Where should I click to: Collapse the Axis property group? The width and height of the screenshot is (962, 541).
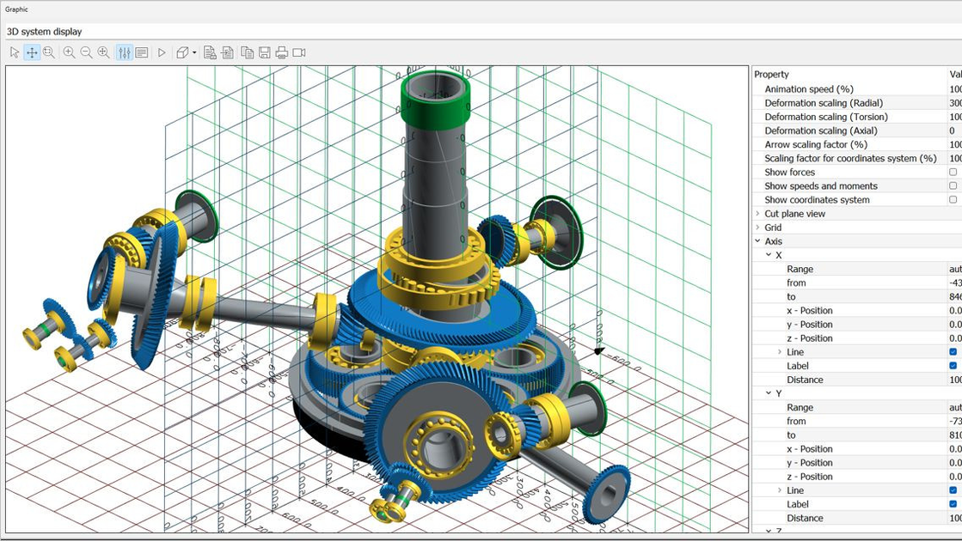coord(757,241)
